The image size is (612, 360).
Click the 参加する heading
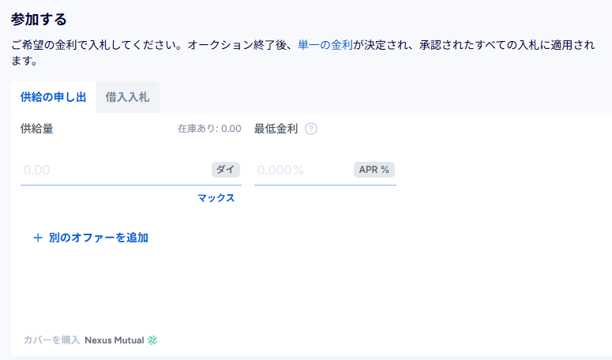click(39, 20)
